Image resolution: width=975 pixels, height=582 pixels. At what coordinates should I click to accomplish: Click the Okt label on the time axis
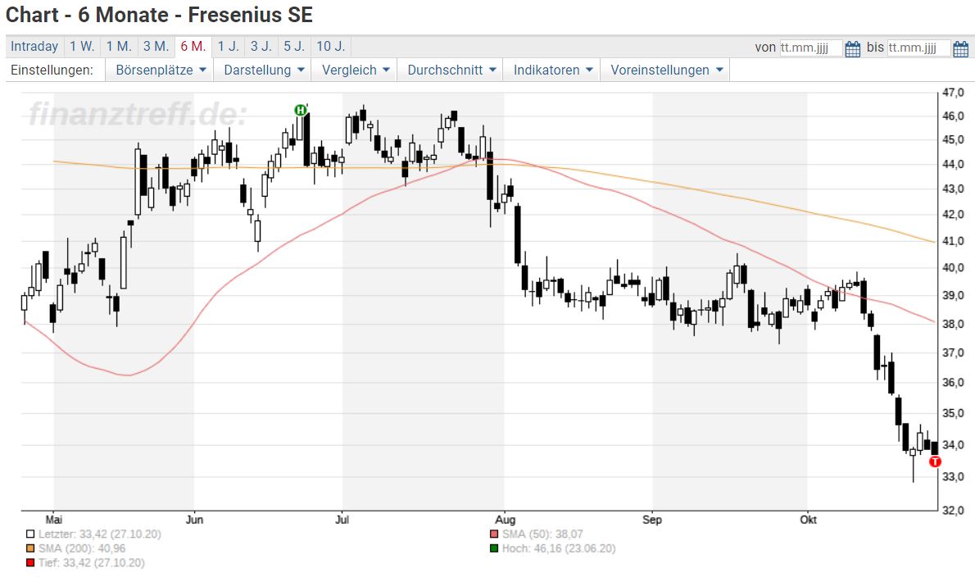[808, 520]
